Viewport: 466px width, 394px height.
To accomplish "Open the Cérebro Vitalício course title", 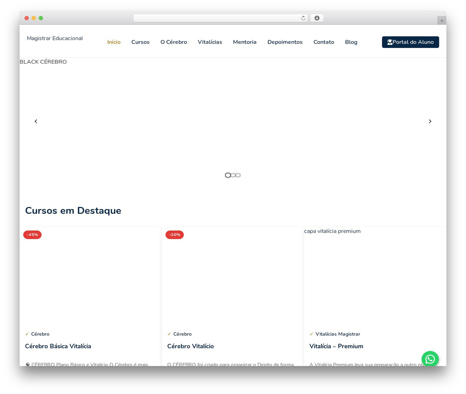I will coord(190,346).
